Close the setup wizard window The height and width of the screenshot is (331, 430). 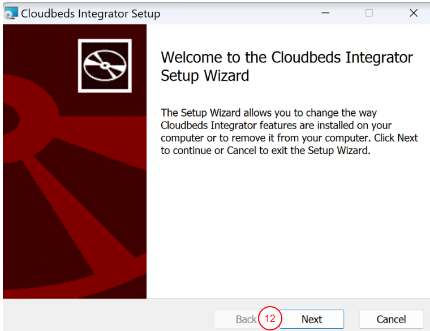tap(414, 13)
